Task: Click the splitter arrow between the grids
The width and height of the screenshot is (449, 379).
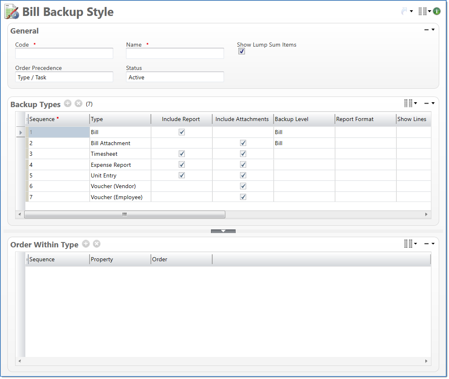Action: coord(223,231)
